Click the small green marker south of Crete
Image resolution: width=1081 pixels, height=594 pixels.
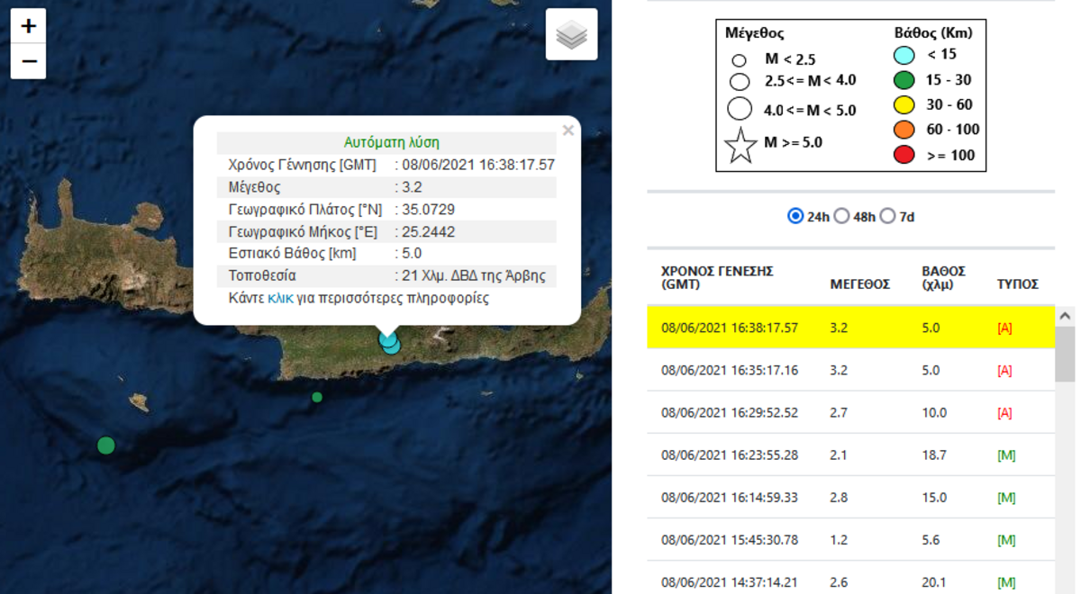(x=316, y=397)
